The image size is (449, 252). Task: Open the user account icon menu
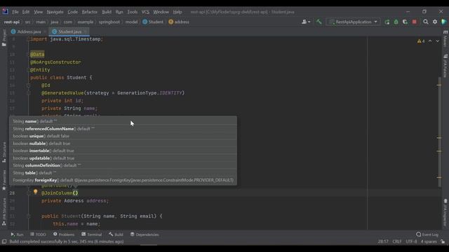(x=306, y=22)
